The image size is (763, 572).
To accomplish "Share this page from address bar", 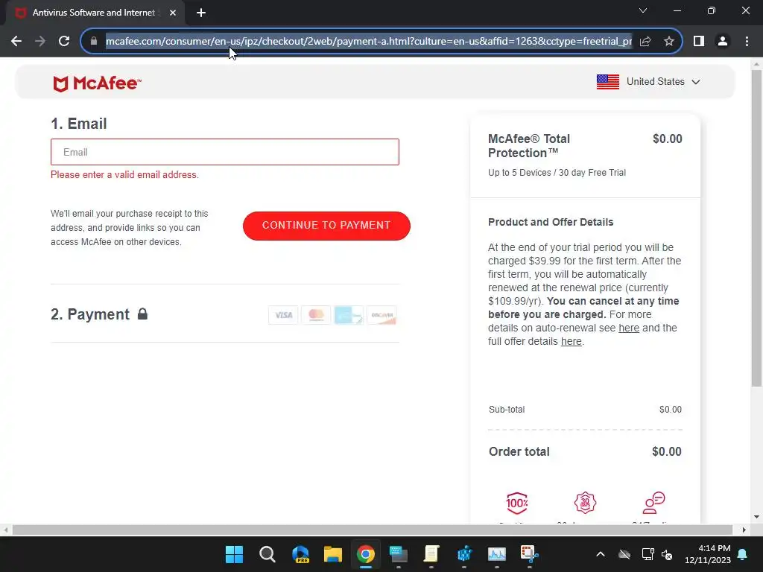I will coord(645,42).
